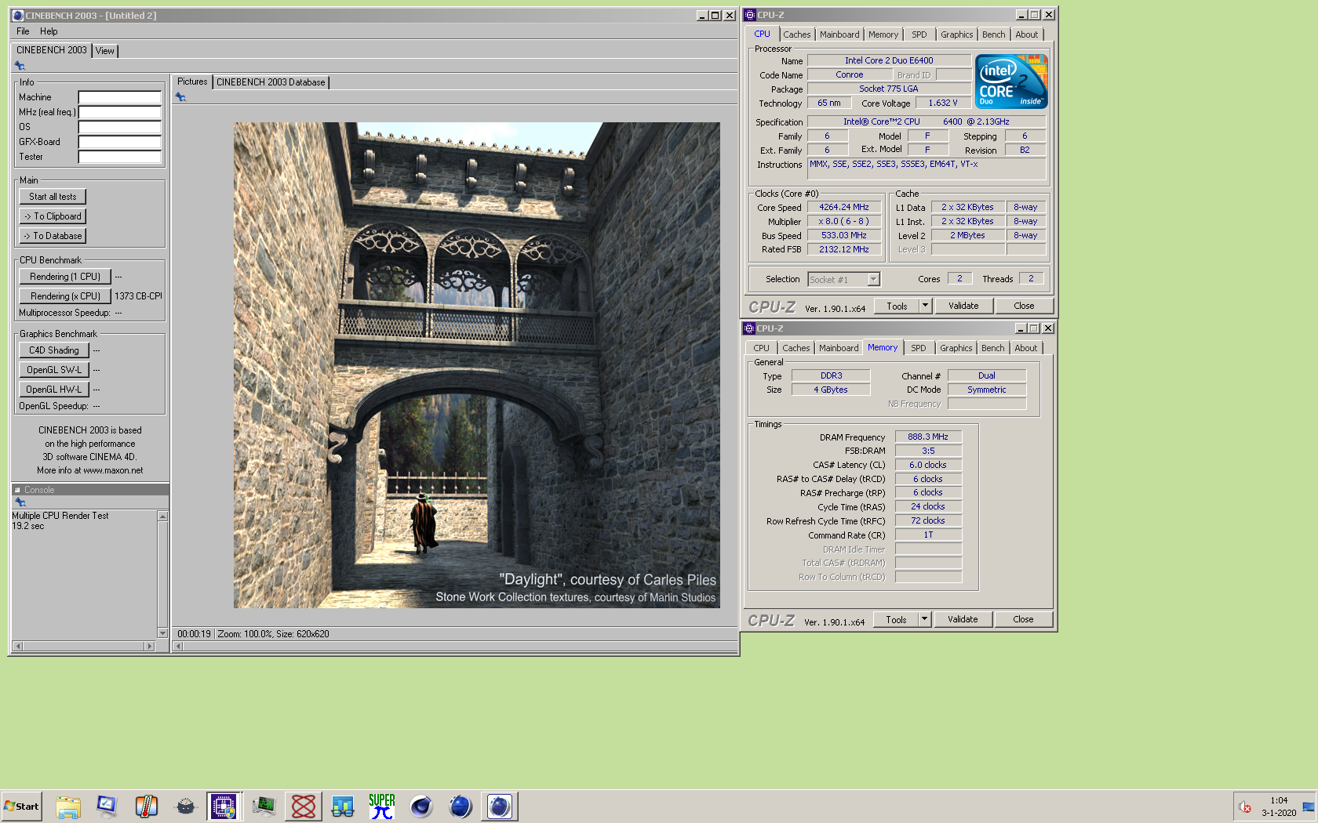Switch to CPU tab in lower CPU-Z window
Viewport: 1318px width, 823px height.
pos(762,348)
